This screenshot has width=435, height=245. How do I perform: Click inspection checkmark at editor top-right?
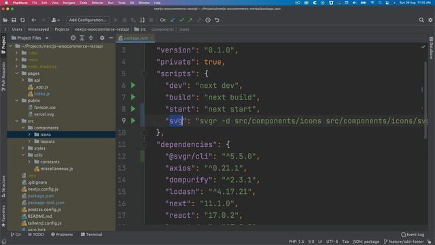point(423,47)
